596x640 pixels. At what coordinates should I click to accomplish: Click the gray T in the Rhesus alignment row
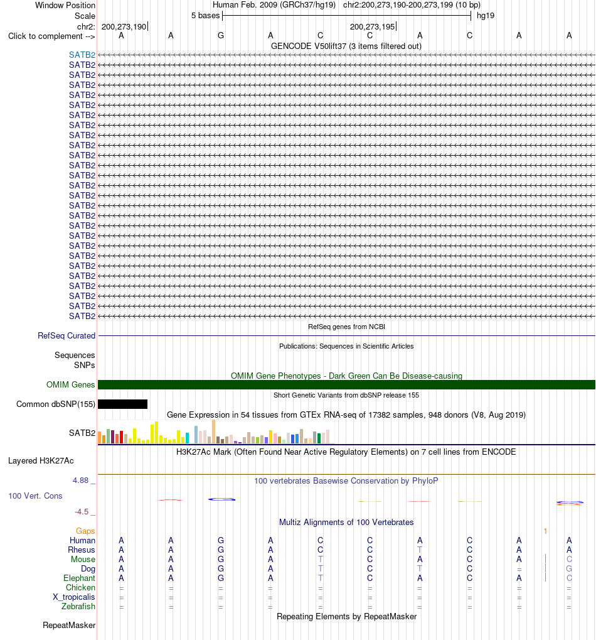(420, 550)
